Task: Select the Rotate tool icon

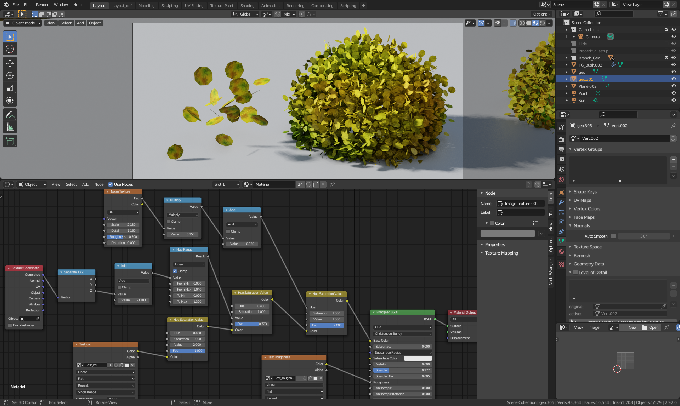Action: [10, 76]
